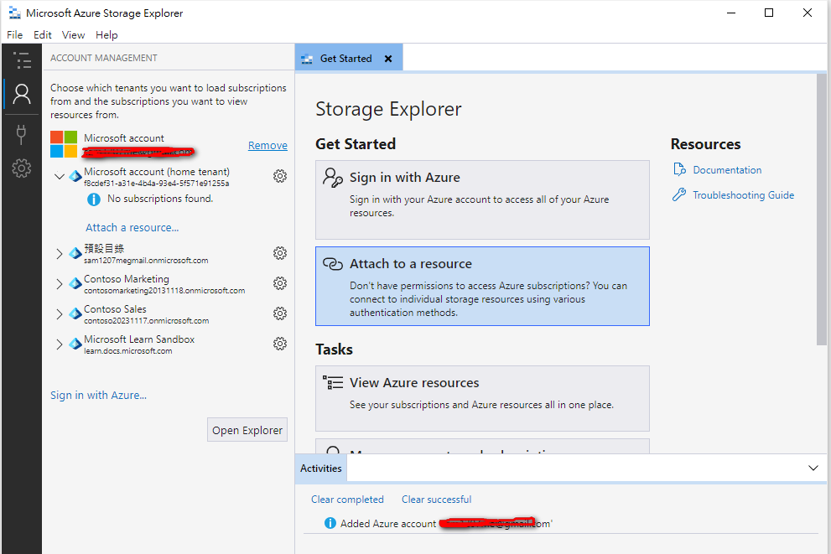
Task: Click the Clear successful link
Action: tap(436, 500)
